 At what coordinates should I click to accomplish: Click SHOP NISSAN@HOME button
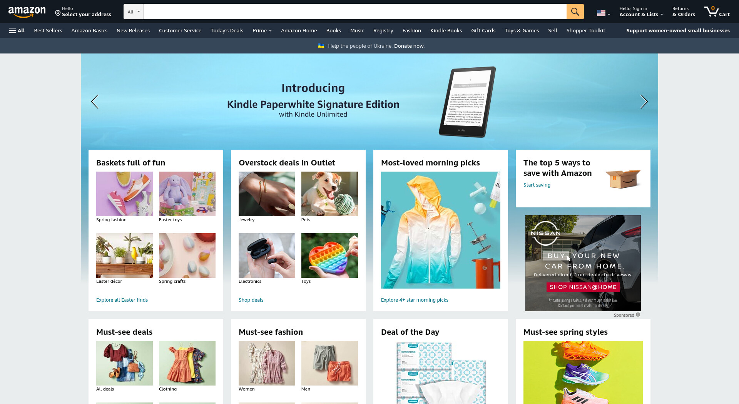pyautogui.click(x=583, y=287)
